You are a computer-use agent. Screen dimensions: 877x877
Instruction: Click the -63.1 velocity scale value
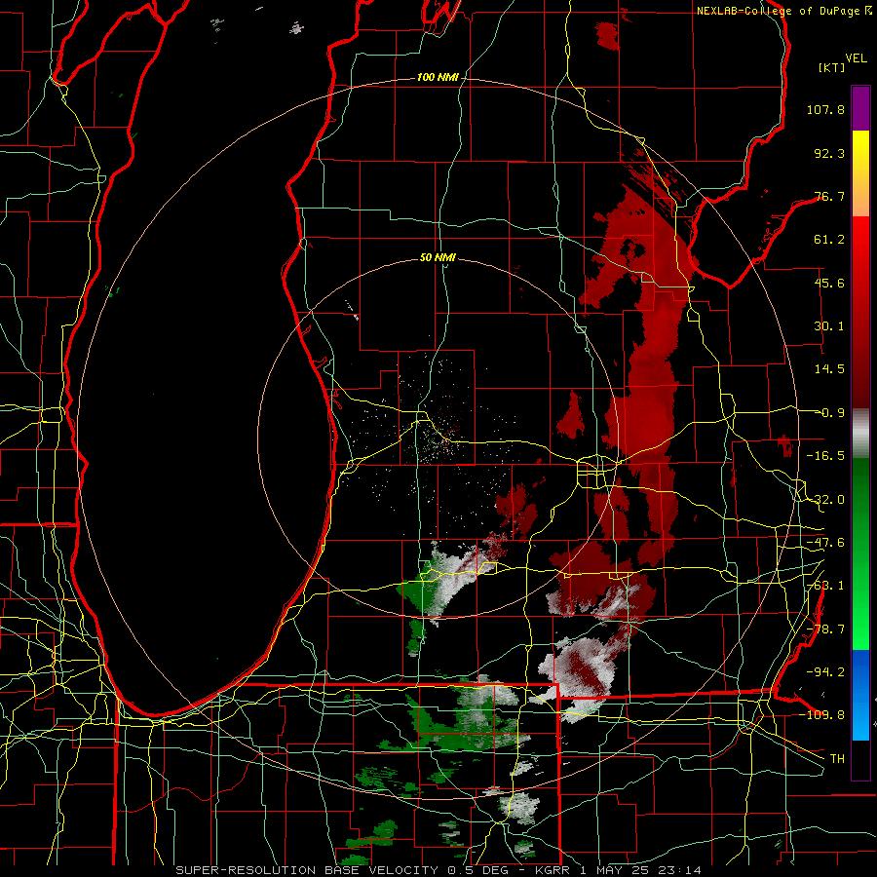[825, 586]
